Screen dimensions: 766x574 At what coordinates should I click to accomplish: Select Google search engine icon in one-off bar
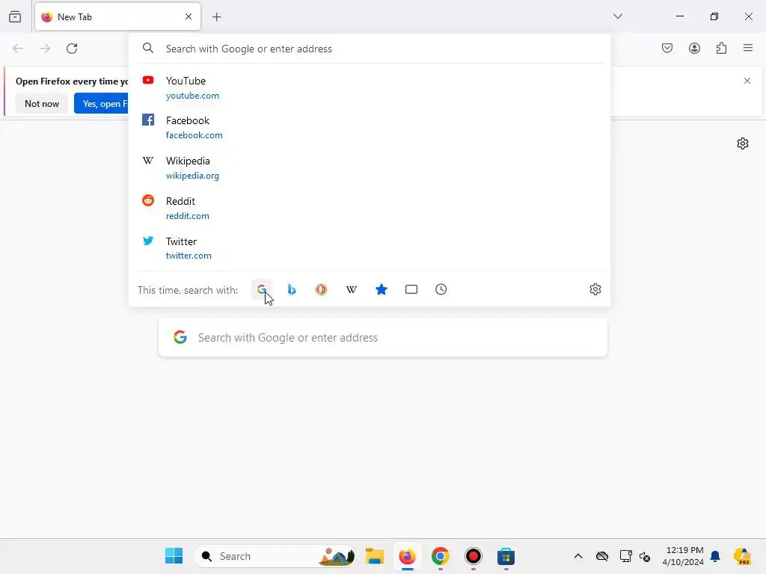click(262, 289)
